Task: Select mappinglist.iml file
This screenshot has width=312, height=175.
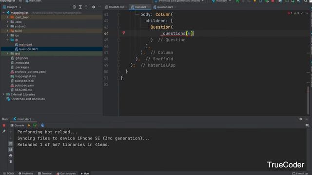Action: [x=25, y=76]
